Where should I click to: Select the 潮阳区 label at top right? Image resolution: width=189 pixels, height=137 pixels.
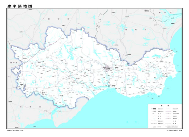165,12
